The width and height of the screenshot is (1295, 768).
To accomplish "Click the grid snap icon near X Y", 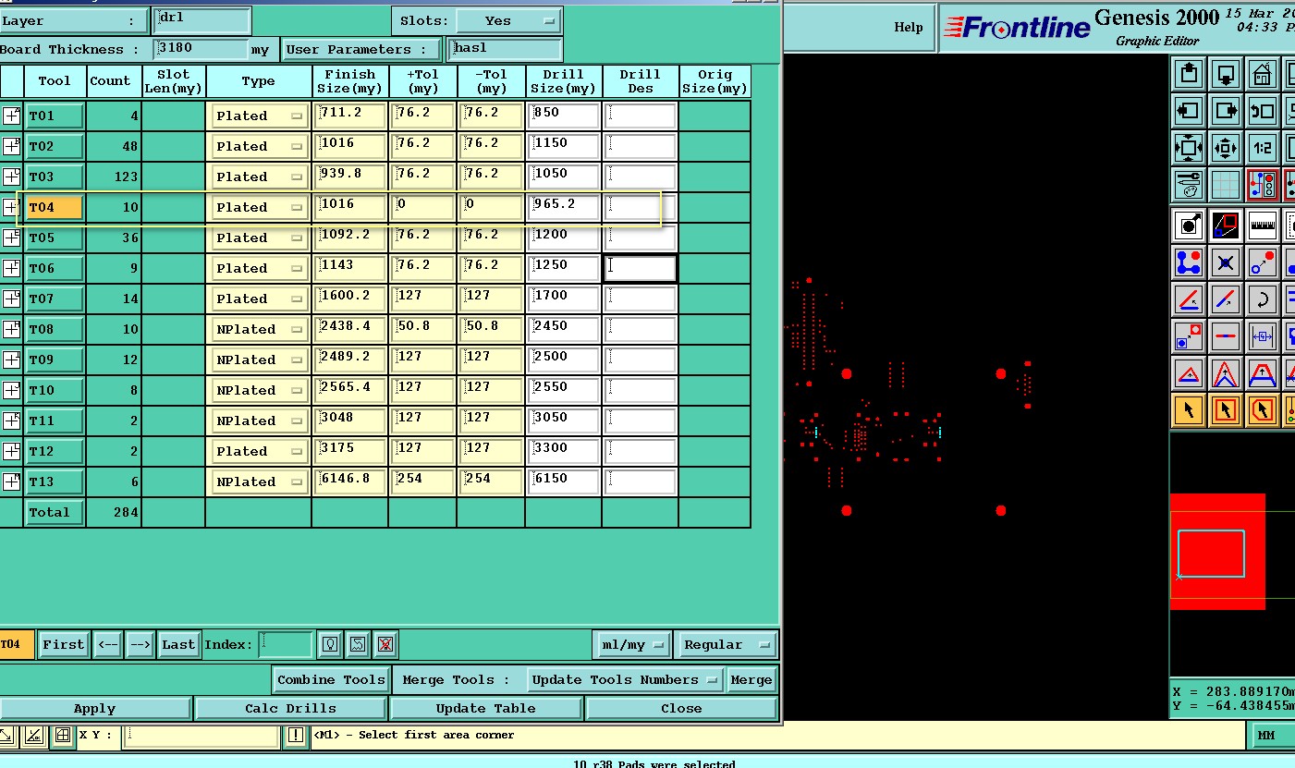I will [62, 736].
